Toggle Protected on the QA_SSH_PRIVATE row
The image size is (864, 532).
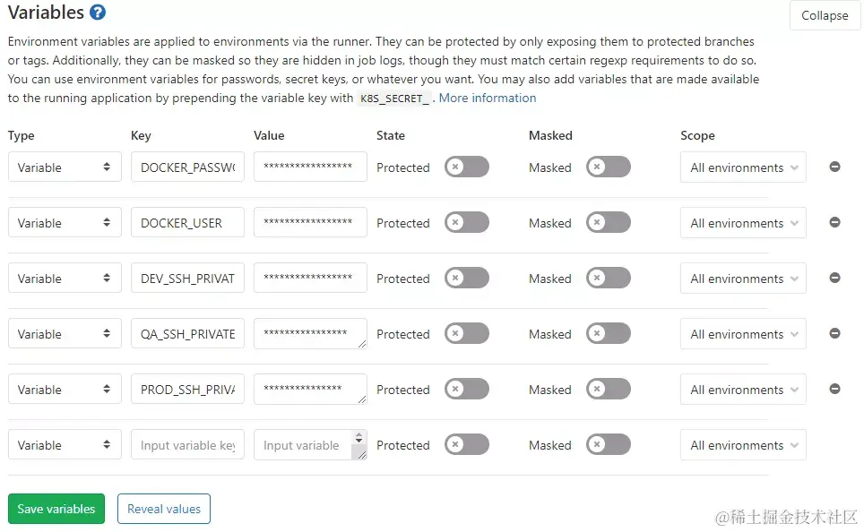(x=466, y=333)
